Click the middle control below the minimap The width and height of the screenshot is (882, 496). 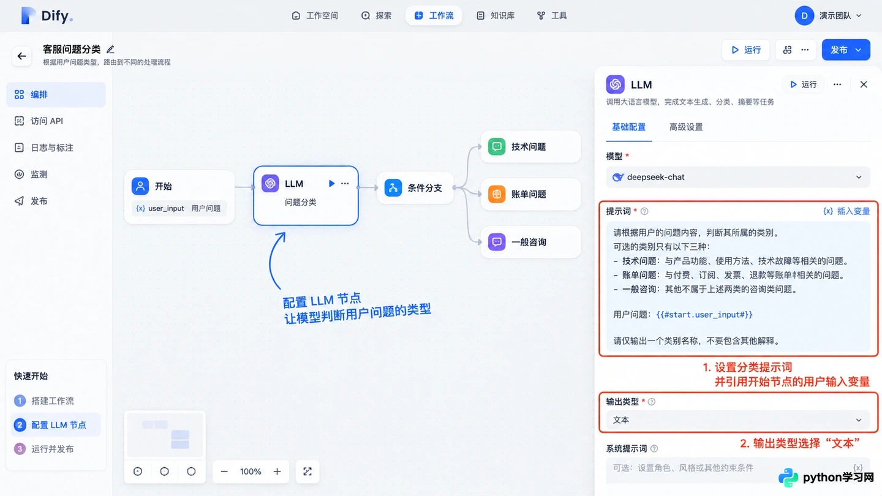pyautogui.click(x=165, y=472)
